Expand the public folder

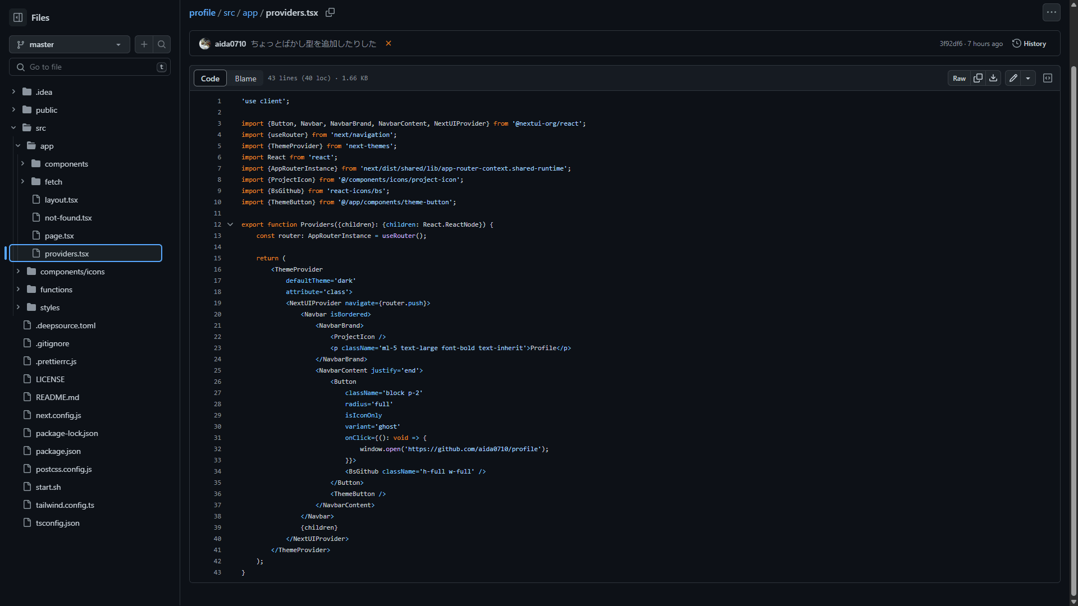(13, 109)
